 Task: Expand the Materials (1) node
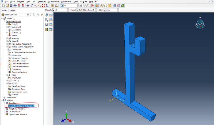(7, 27)
